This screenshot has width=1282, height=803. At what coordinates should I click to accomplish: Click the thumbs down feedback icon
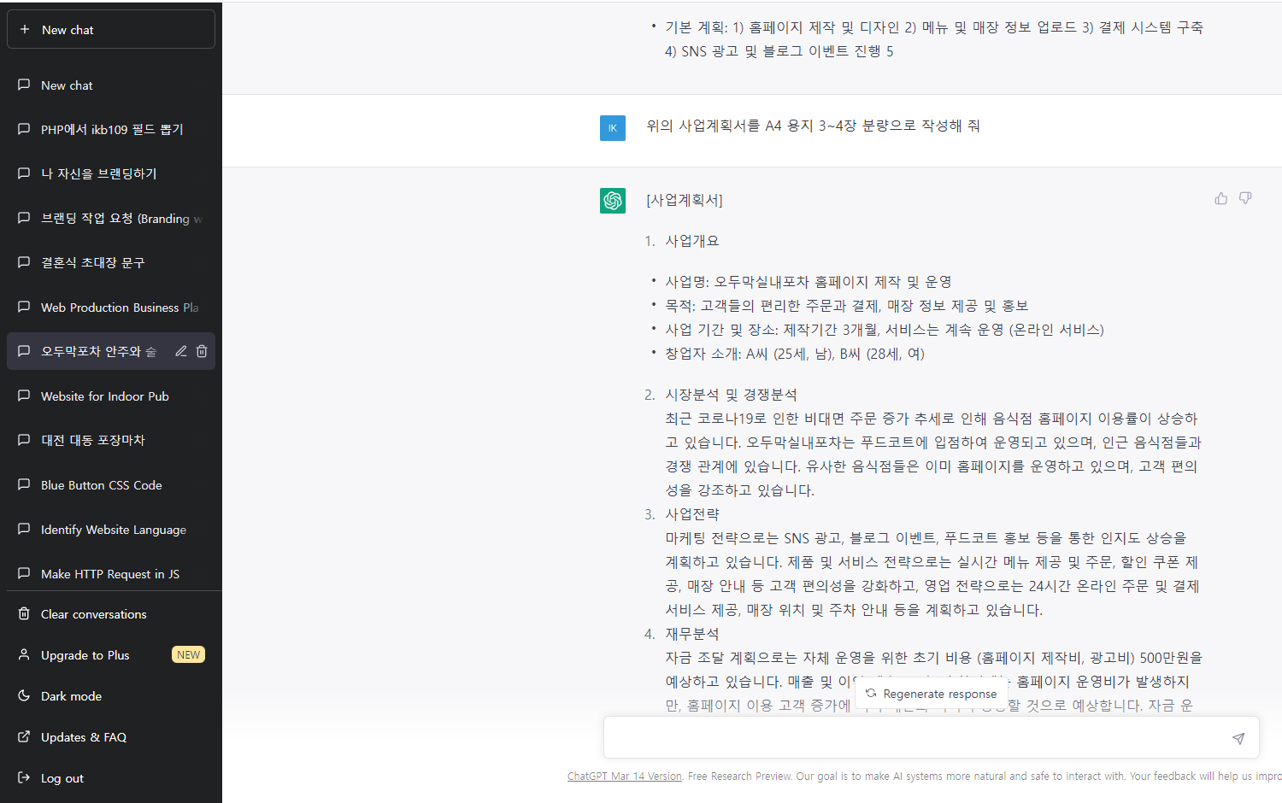(1245, 198)
